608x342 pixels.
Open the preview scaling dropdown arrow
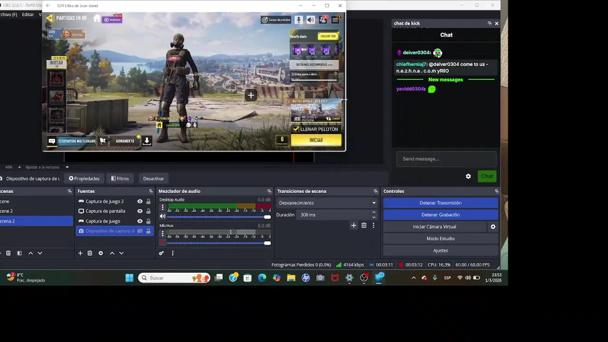point(67,167)
